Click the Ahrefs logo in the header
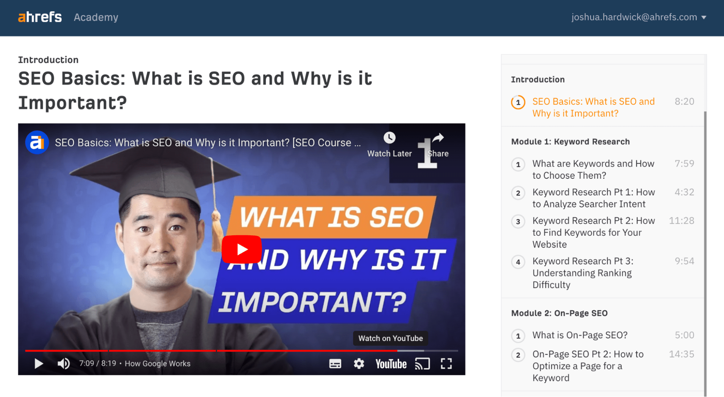This screenshot has height=397, width=724. pyautogui.click(x=39, y=17)
